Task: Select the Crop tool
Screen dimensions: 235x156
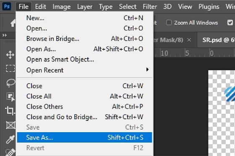Action: (10, 110)
